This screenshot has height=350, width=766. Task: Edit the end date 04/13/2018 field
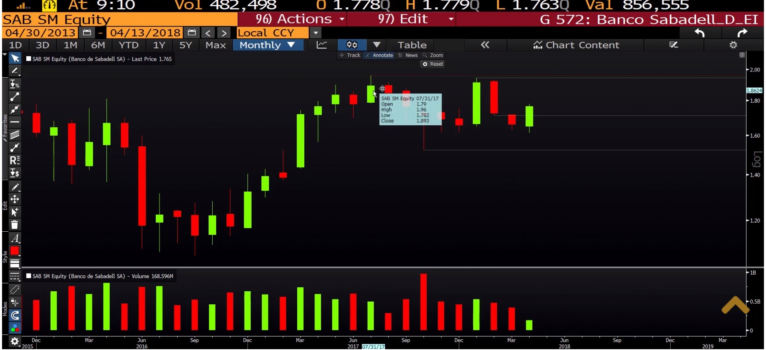pos(145,32)
